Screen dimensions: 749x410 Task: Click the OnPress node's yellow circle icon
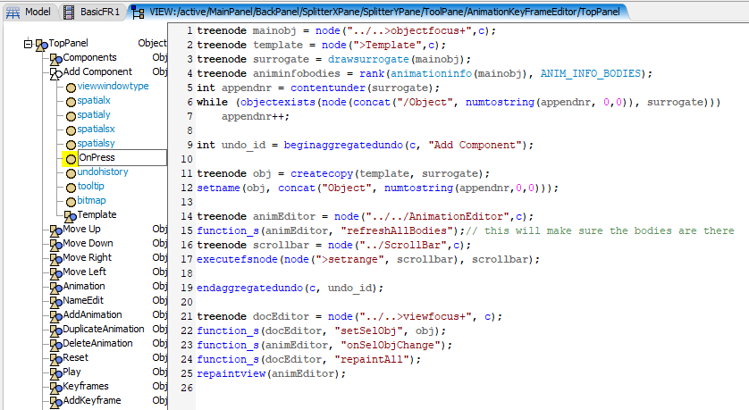tap(71, 158)
